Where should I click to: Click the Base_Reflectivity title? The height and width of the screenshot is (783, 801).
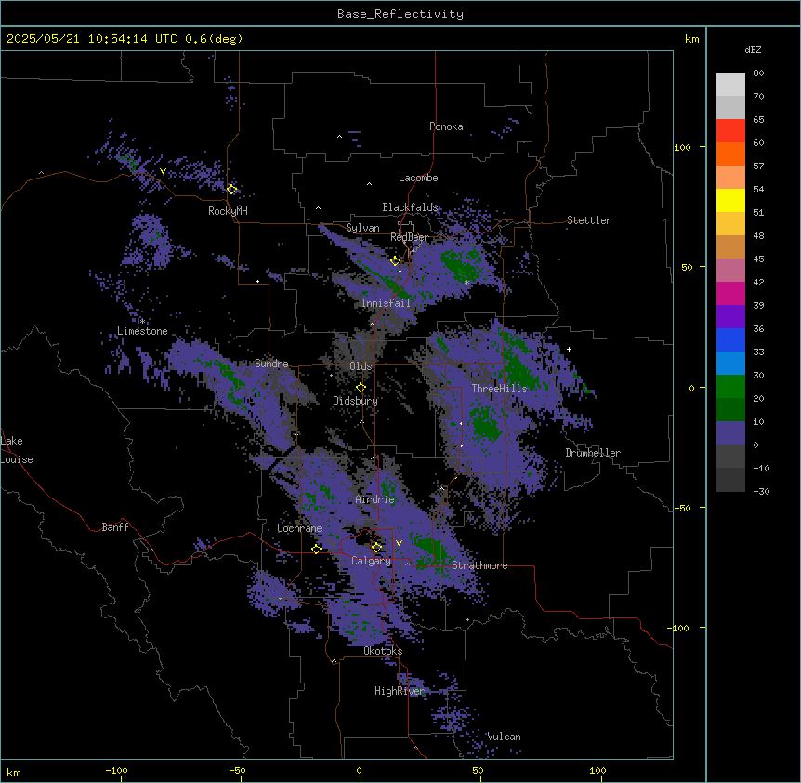tap(400, 14)
